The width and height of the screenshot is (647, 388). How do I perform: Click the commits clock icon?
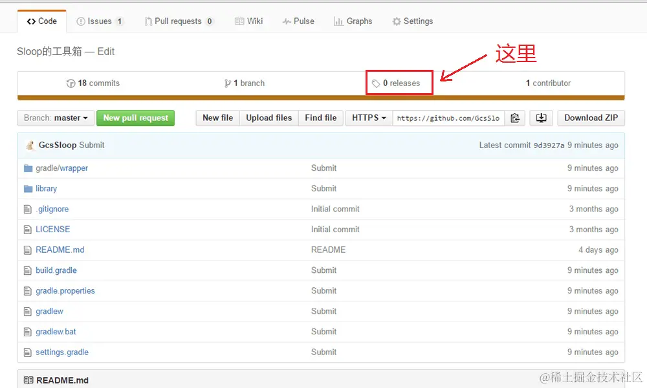pyautogui.click(x=71, y=83)
